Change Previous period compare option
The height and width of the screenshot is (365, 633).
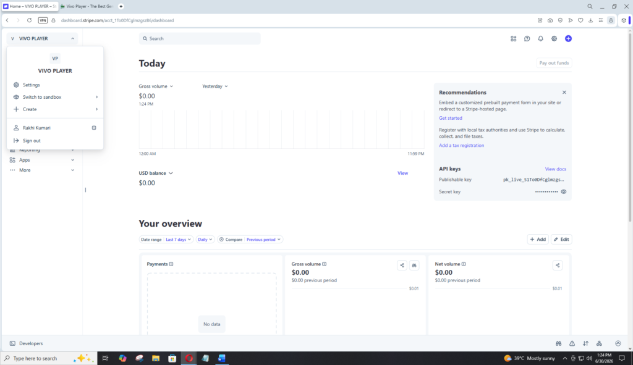click(x=263, y=240)
